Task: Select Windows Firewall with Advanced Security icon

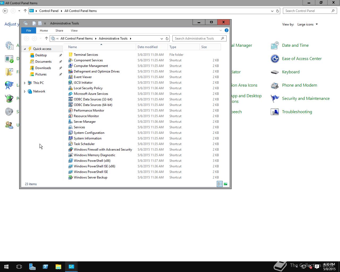Action: tap(70, 150)
